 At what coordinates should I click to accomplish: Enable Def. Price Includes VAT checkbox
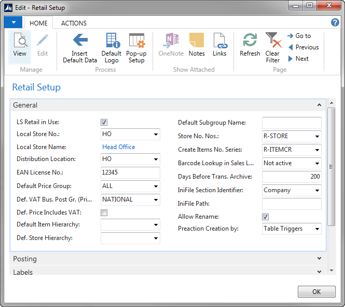point(104,212)
